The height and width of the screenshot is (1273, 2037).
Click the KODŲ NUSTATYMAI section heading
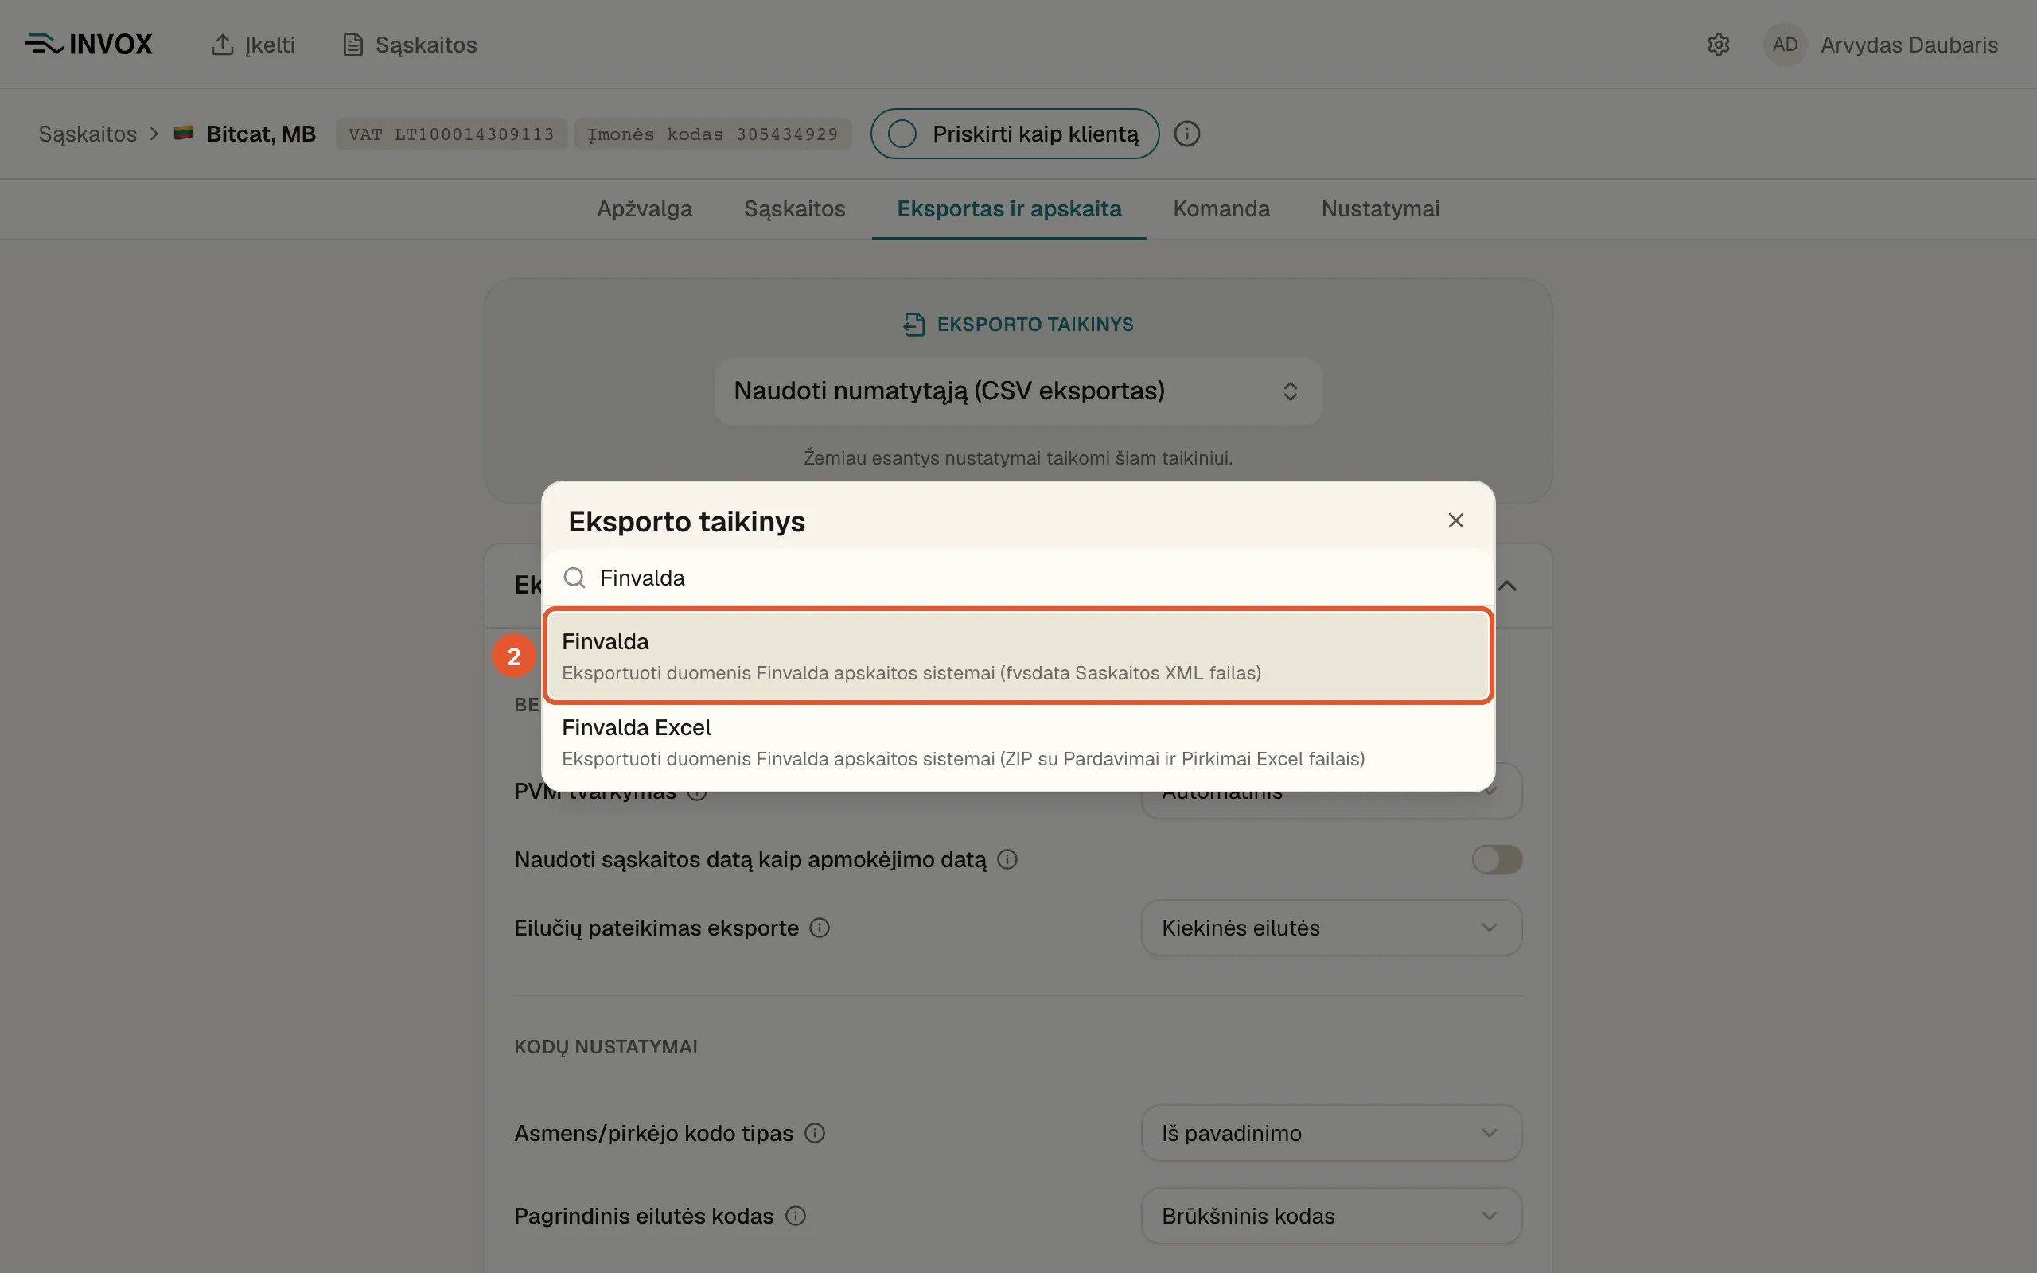[606, 1046]
